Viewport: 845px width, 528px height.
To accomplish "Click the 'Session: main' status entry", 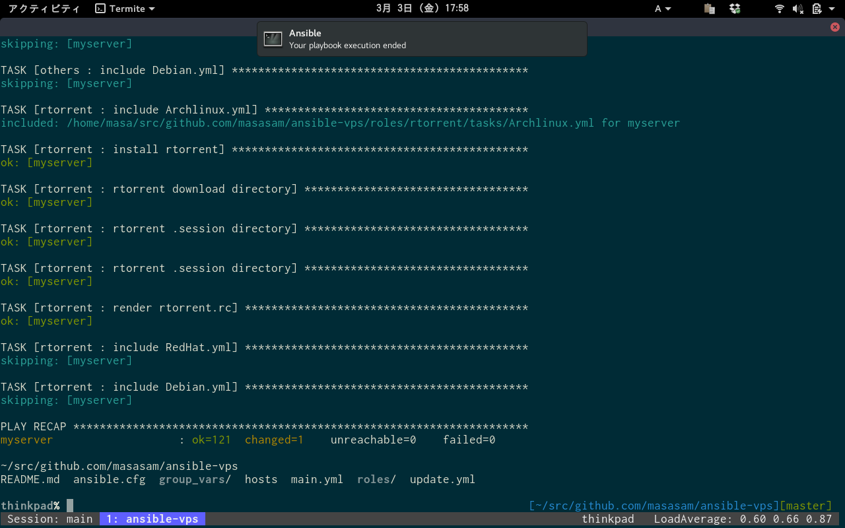I will pos(50,519).
